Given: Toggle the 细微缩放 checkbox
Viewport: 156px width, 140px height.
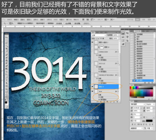Looking at the screenshot, I should (47, 24).
